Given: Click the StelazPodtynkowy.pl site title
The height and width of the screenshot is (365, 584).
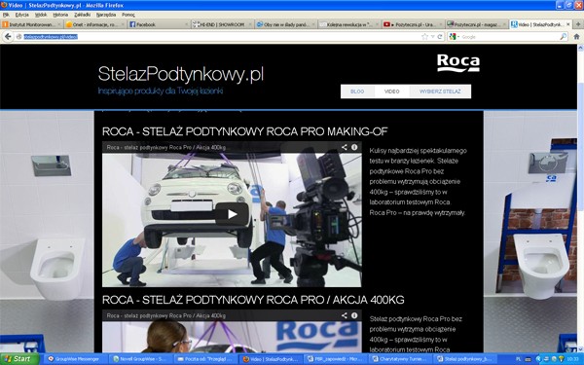Looking at the screenshot, I should point(181,74).
